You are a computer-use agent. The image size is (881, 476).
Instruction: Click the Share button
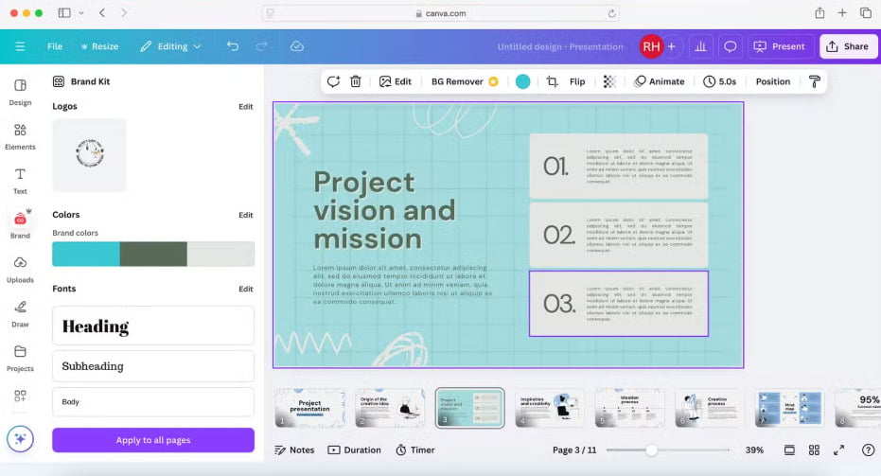tap(847, 46)
